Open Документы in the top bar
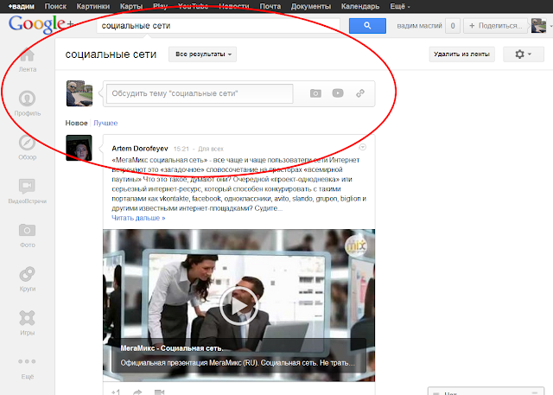The image size is (553, 395). (x=311, y=6)
